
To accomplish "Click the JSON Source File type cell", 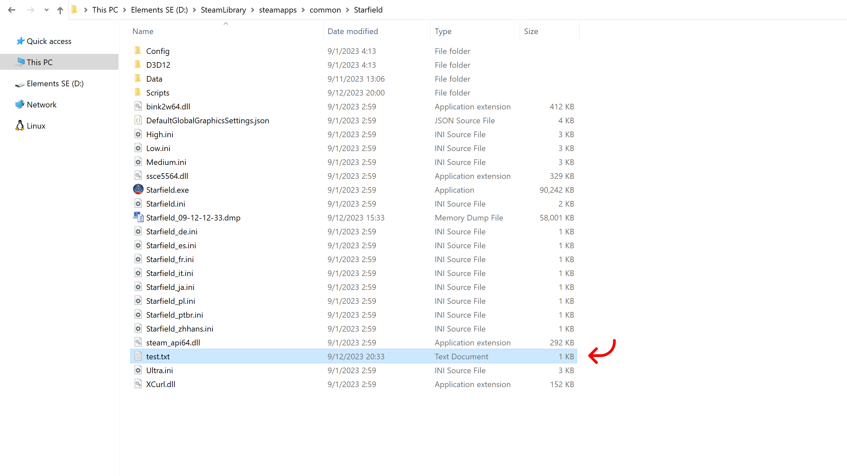I will [x=465, y=121].
